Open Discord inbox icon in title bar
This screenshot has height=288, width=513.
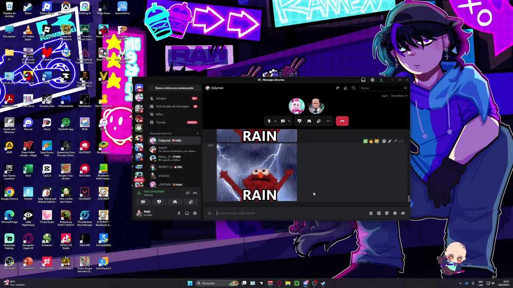(x=363, y=80)
